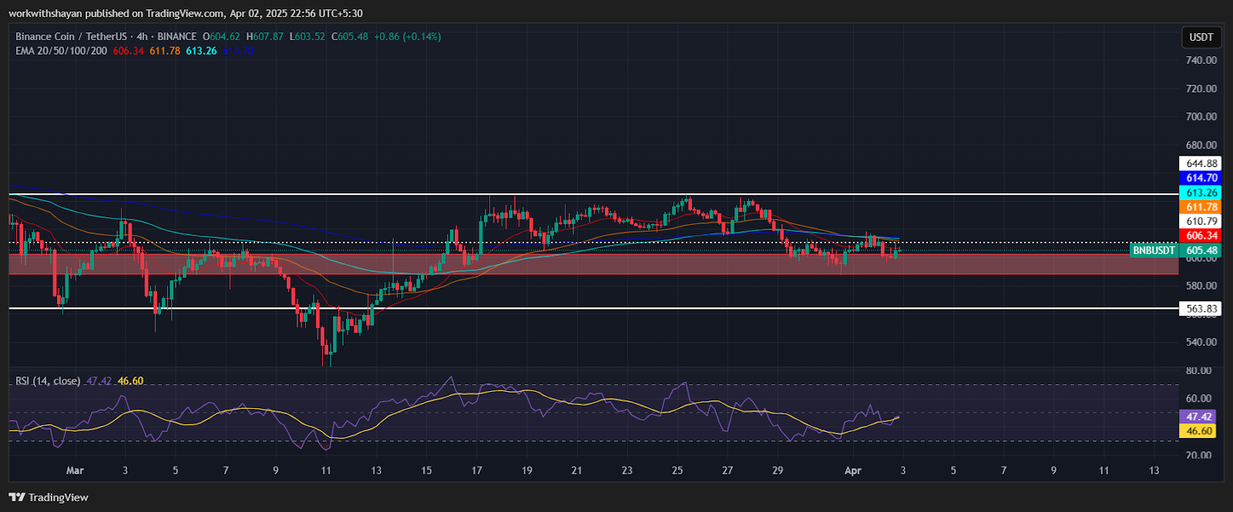Click the green 605.48 current price tag
Viewport: 1233px width, 512px height.
[1201, 250]
